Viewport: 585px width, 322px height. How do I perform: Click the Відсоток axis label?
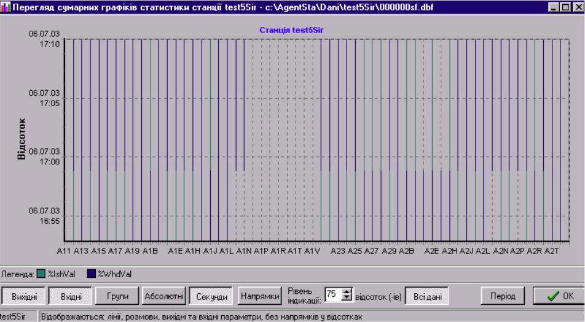(x=22, y=139)
